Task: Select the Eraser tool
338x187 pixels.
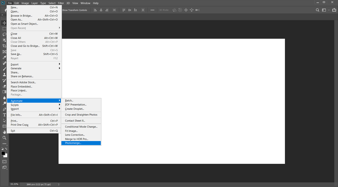Action: (x=4, y=86)
